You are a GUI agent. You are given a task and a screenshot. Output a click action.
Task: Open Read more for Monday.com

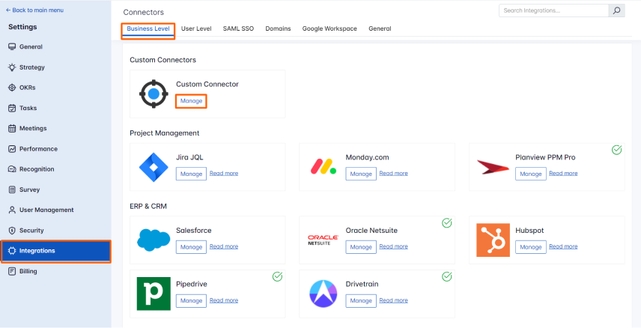(x=393, y=174)
